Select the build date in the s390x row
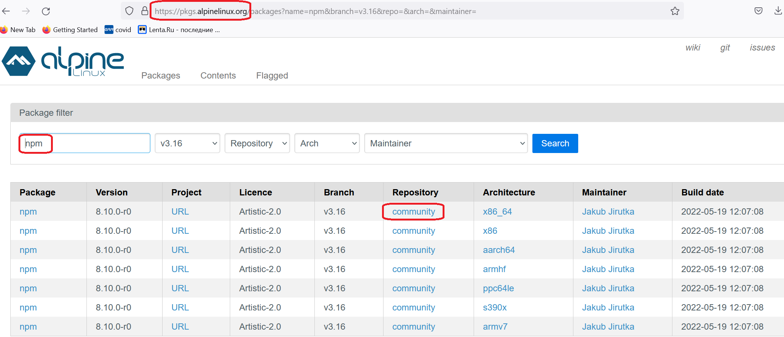784x337 pixels. [x=722, y=308]
